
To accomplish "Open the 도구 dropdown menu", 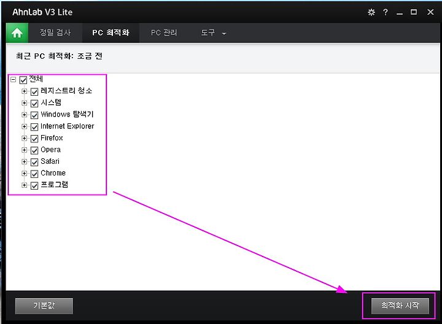I will coord(213,33).
